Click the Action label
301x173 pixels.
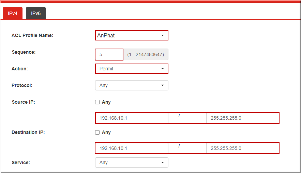coord(20,69)
